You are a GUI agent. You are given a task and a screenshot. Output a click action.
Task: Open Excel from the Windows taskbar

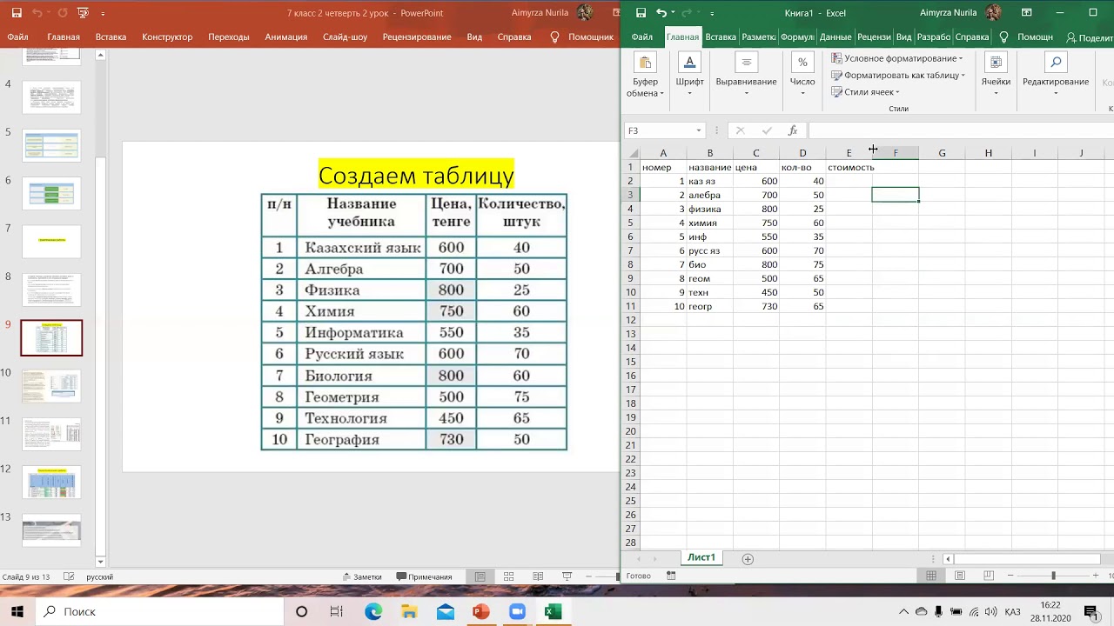pyautogui.click(x=552, y=611)
